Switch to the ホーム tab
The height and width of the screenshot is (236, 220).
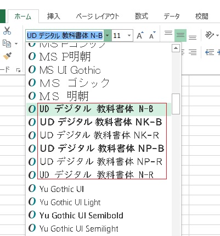coord(23,17)
